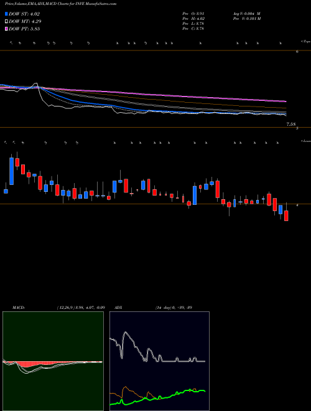Click the 'Pre L: 3.78' low value
This screenshot has height=411, width=311.
click(193, 23)
